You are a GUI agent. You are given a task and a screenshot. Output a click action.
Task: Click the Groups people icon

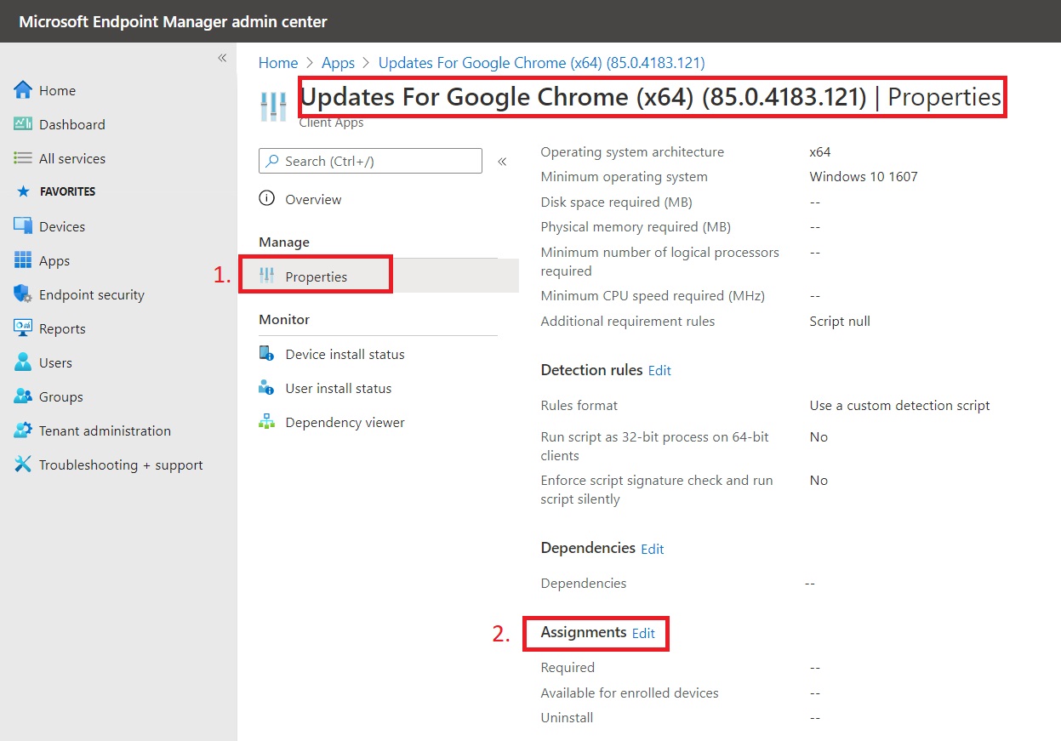click(x=23, y=396)
